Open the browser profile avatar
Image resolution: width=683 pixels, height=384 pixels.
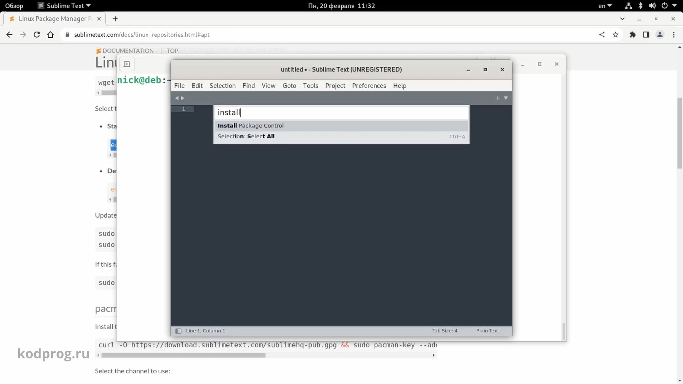pos(660,34)
